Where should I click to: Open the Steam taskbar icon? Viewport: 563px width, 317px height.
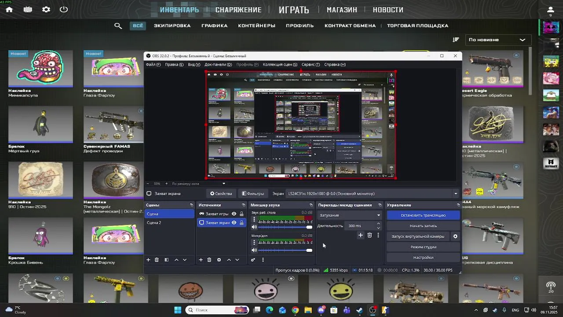click(360, 310)
